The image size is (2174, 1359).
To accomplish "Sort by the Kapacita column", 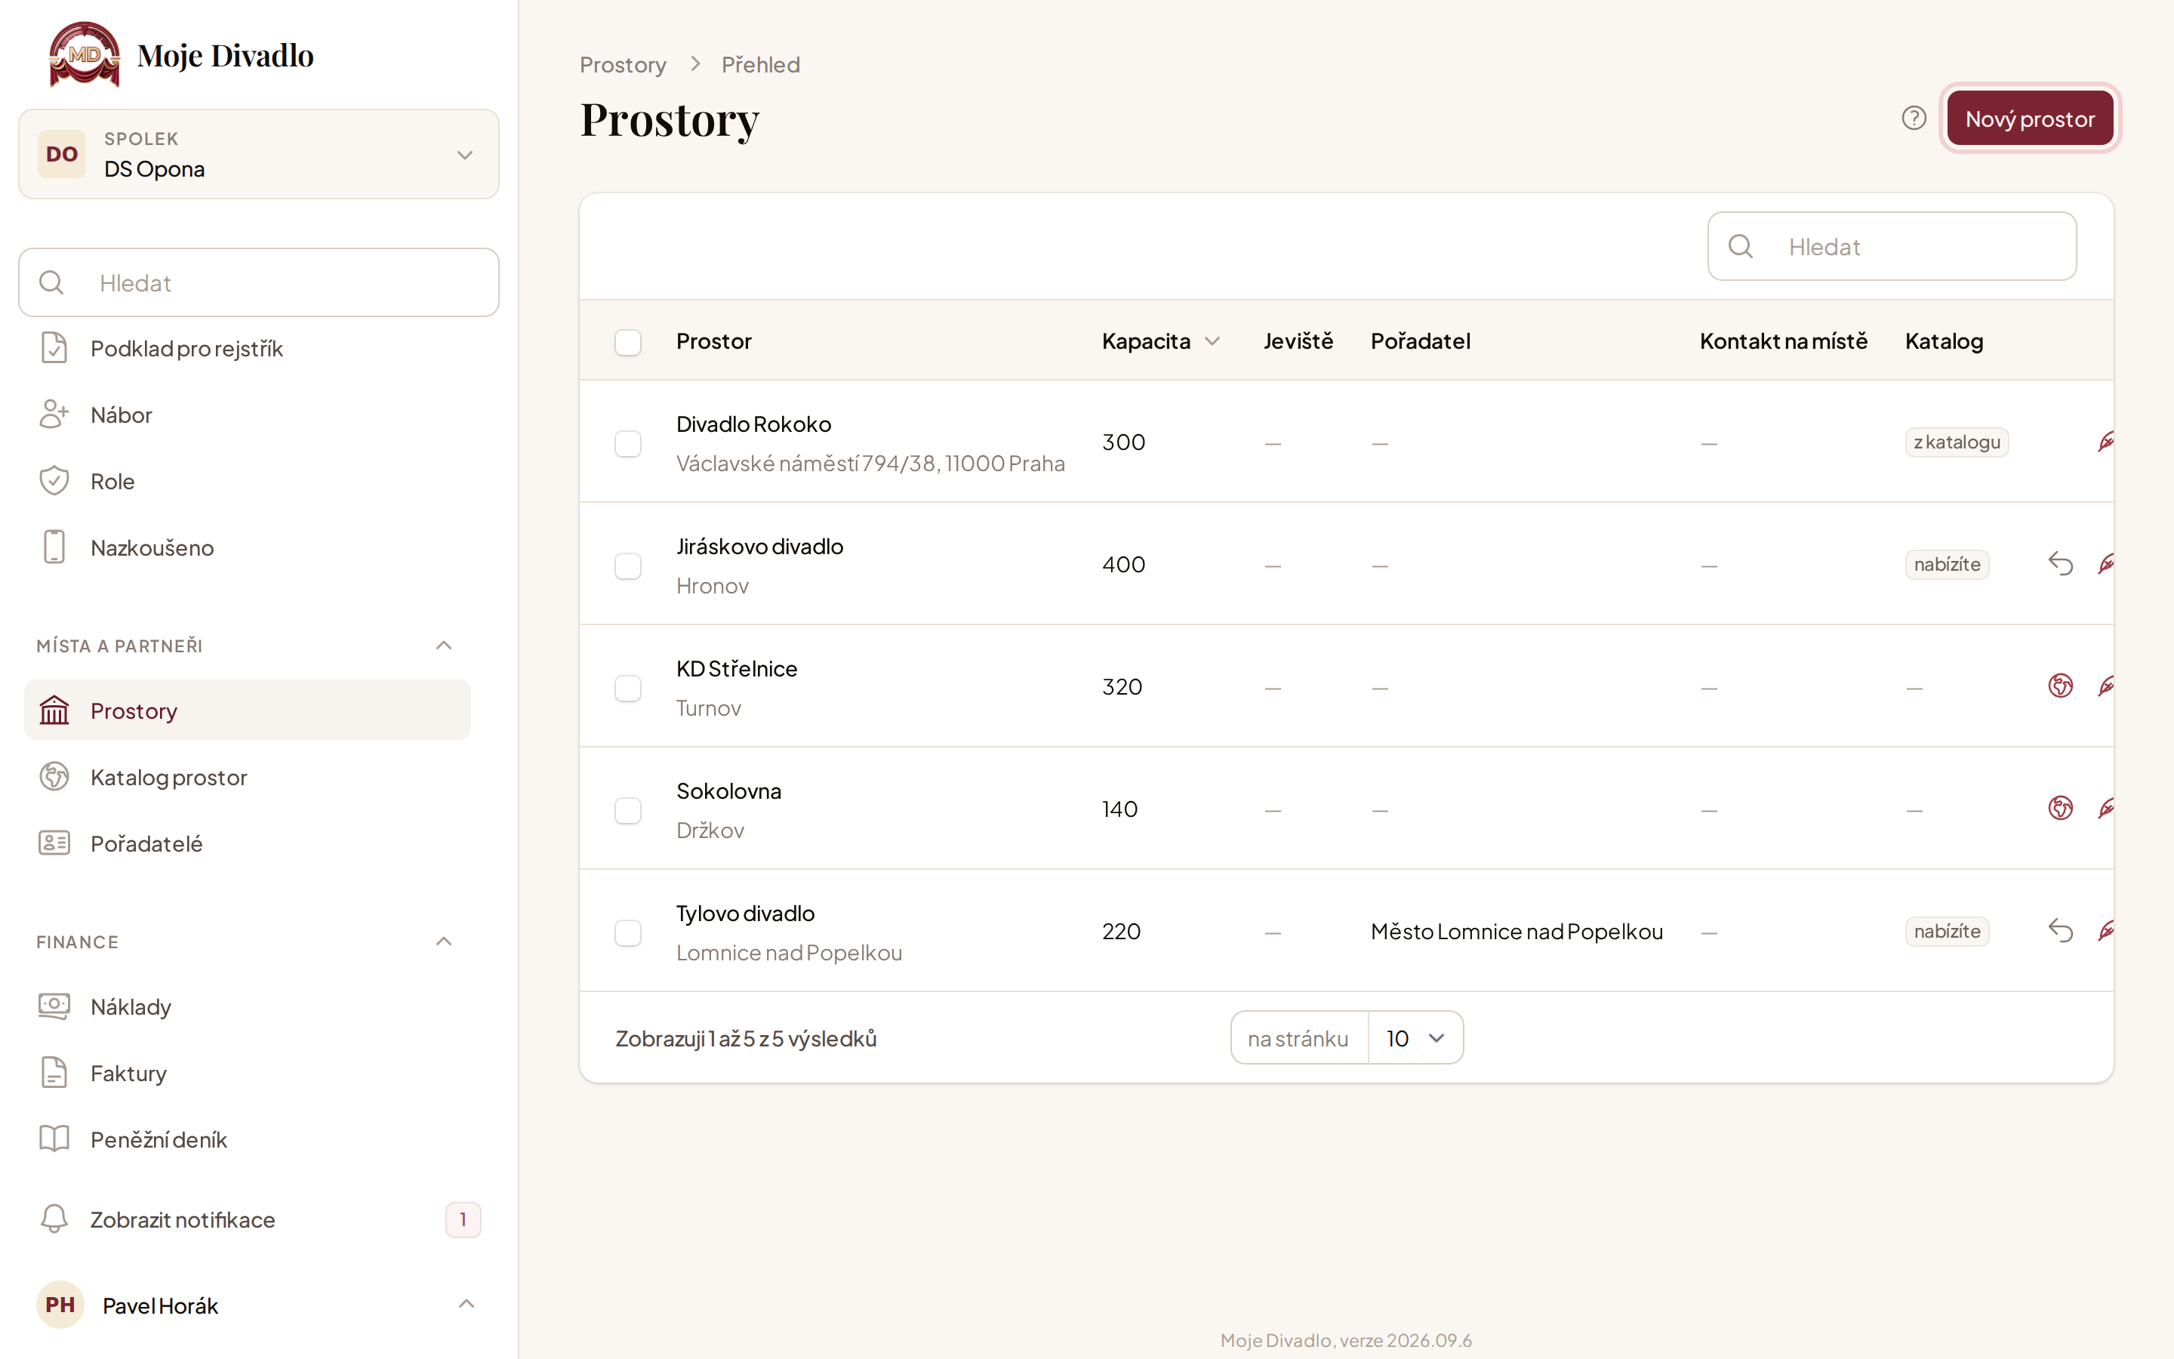I will (1161, 341).
